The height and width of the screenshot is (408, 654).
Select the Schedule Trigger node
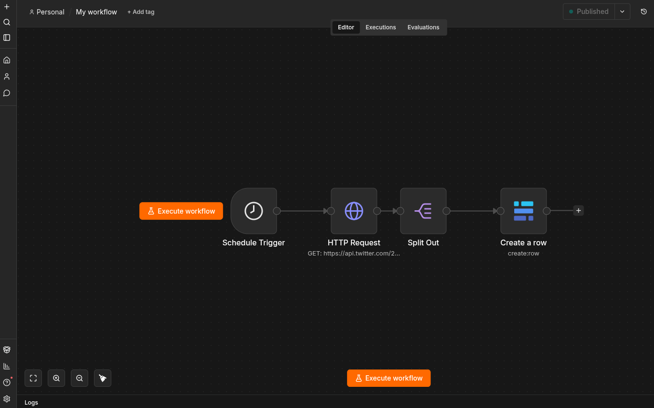(254, 211)
